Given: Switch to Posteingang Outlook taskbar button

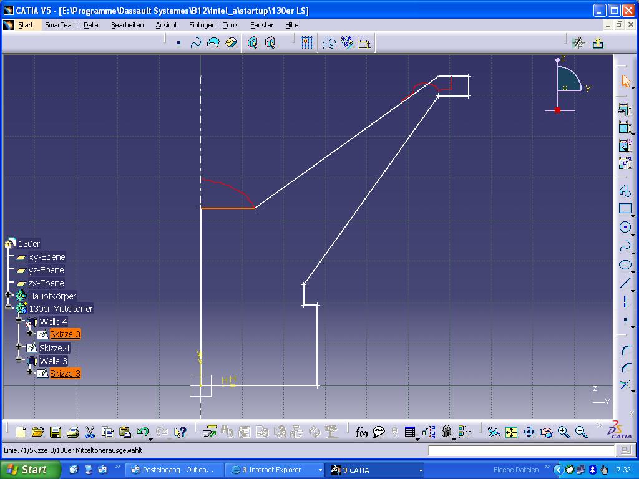Looking at the screenshot, I should 175,470.
